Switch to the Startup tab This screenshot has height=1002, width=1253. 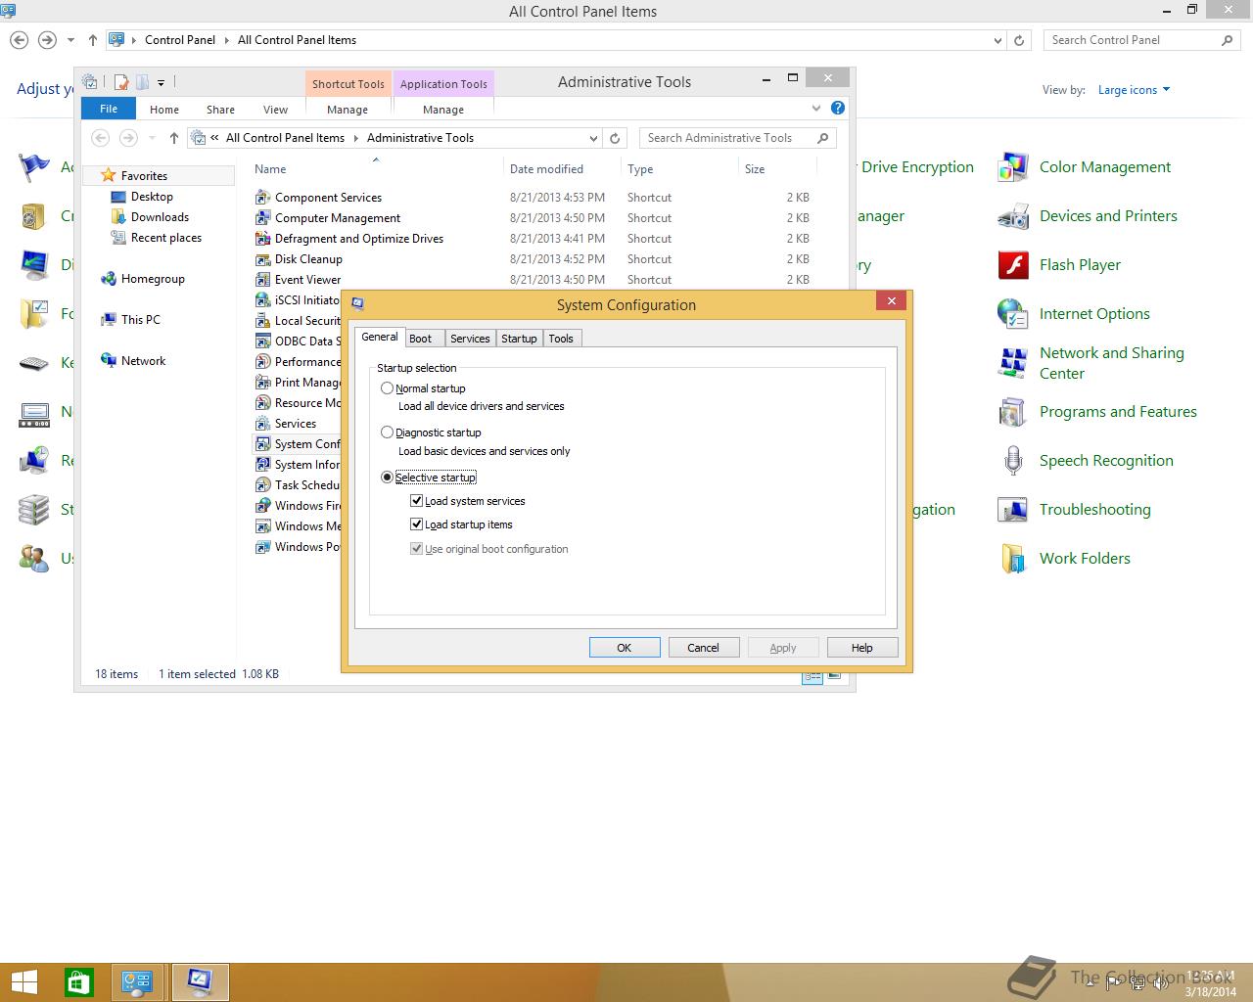(519, 339)
